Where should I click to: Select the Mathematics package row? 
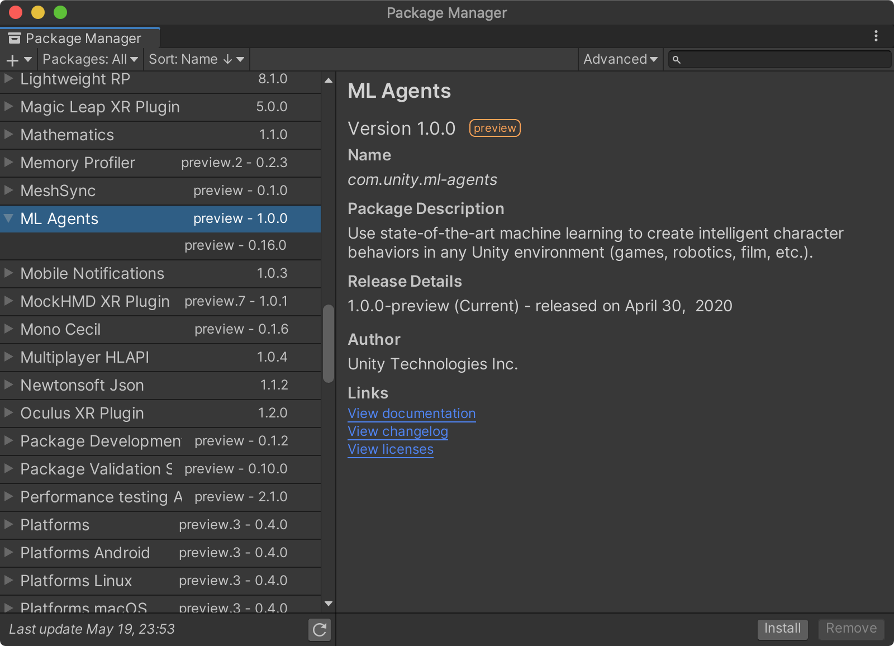click(x=160, y=135)
